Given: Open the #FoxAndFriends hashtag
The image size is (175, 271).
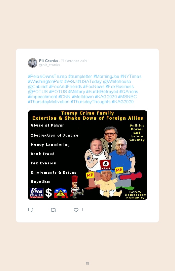Looking at the screenshot, I should [x=65, y=86].
